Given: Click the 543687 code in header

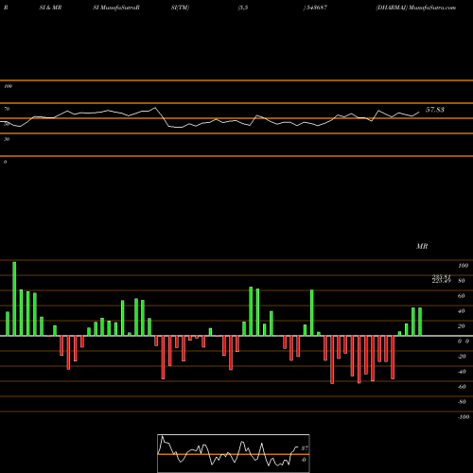Looking at the screenshot, I should (x=316, y=8).
